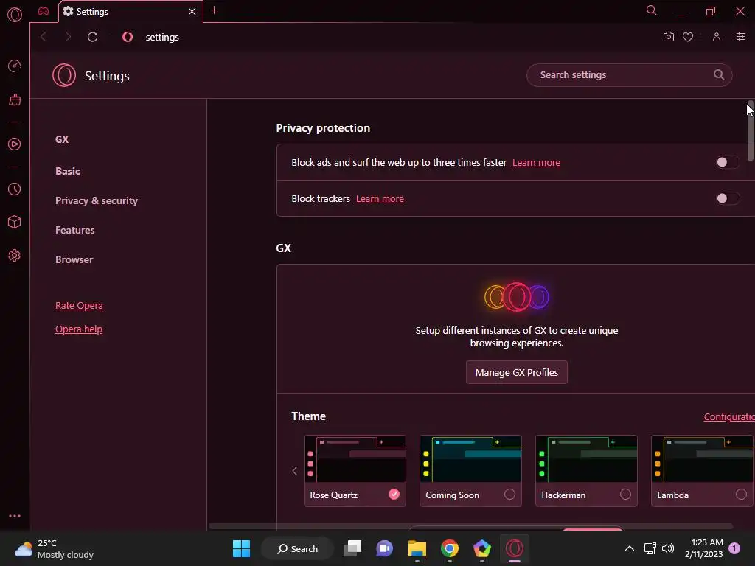Open bookmarks heart icon in the address bar

(688, 37)
